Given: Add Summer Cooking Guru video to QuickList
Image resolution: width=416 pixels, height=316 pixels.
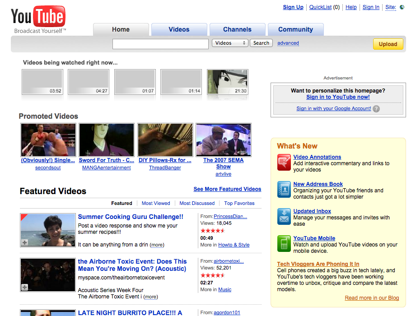Looking at the screenshot, I should click(25, 242).
